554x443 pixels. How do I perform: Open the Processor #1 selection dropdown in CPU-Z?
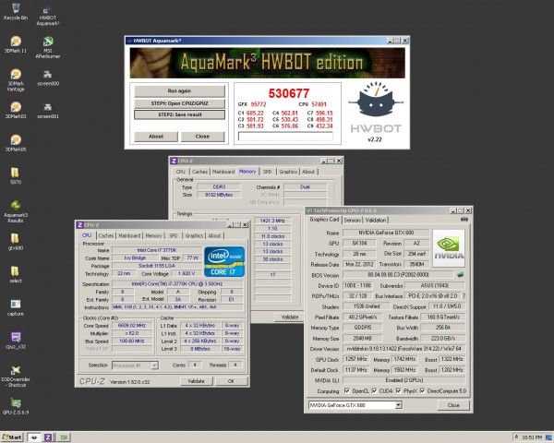(154, 365)
